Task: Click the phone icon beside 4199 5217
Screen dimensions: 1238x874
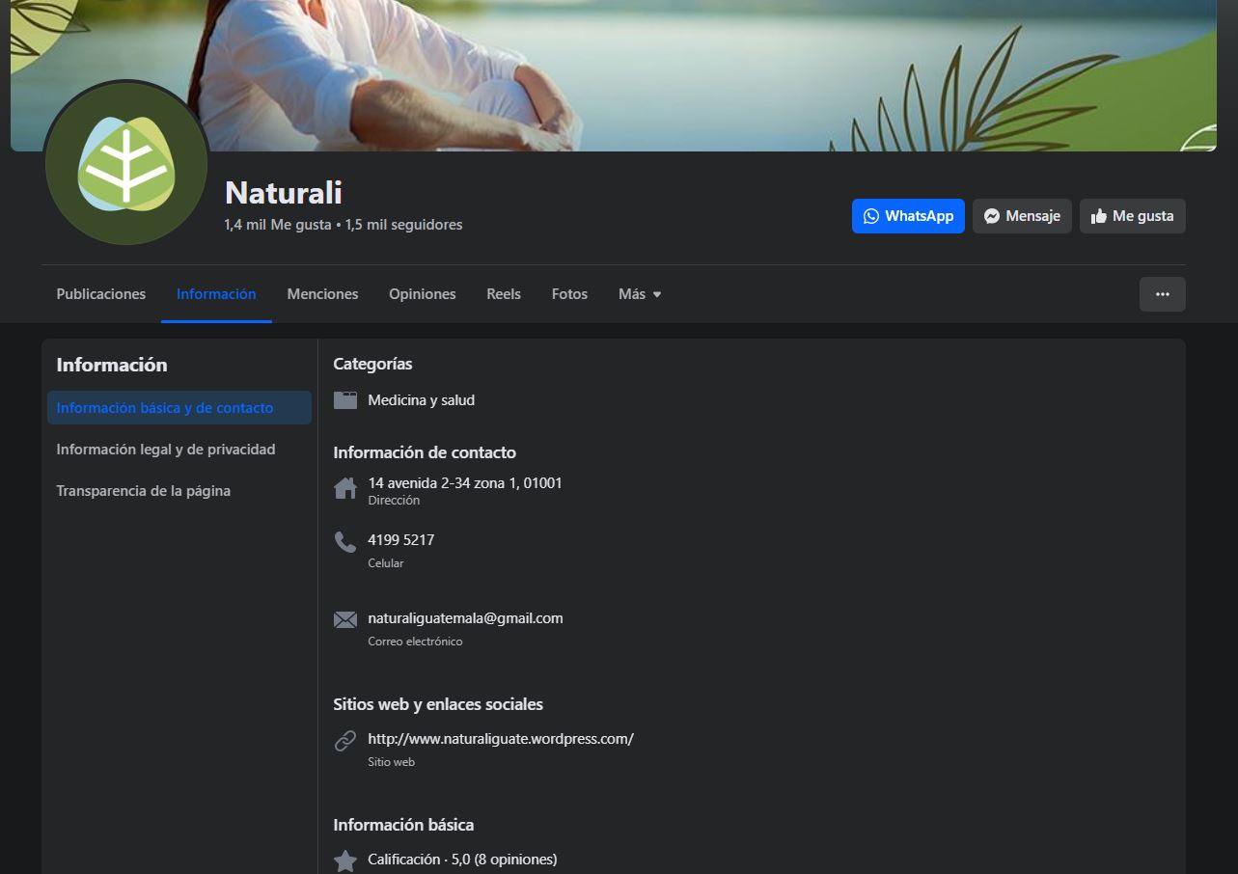Action: (x=345, y=542)
